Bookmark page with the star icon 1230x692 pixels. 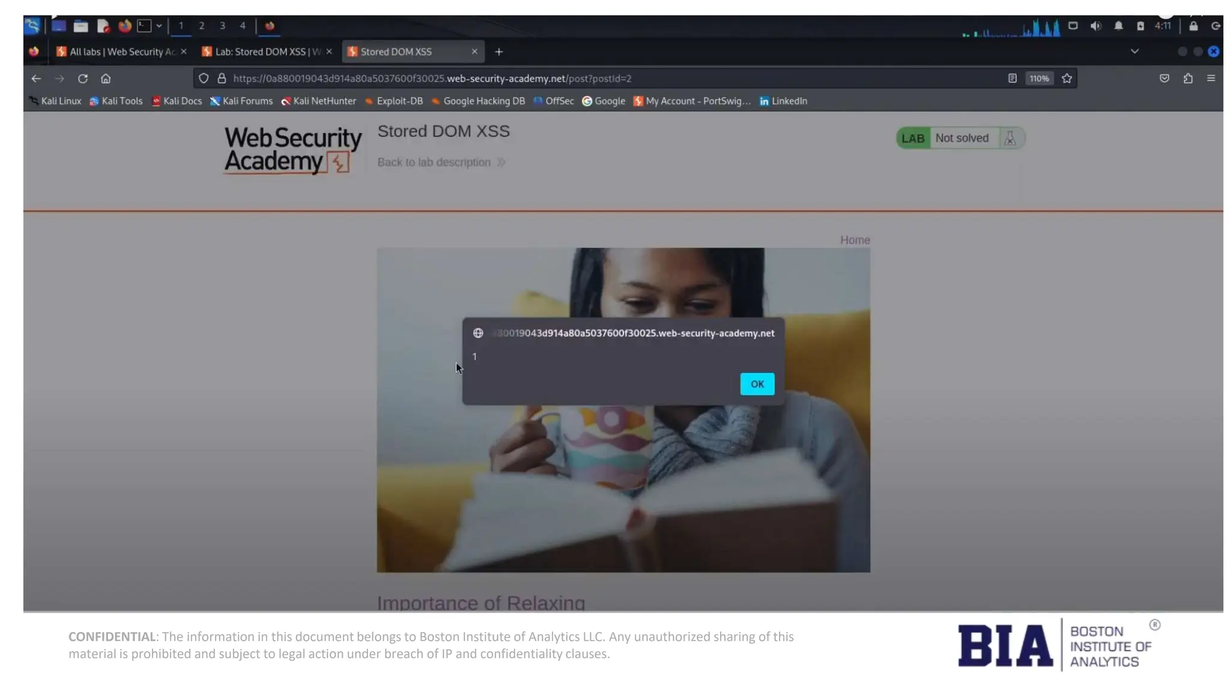click(1067, 79)
